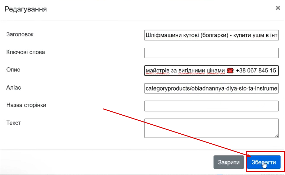Image resolution: width=285 pixels, height=175 pixels.
Task: Place the cursor in the Аліас field
Action: 211,88
